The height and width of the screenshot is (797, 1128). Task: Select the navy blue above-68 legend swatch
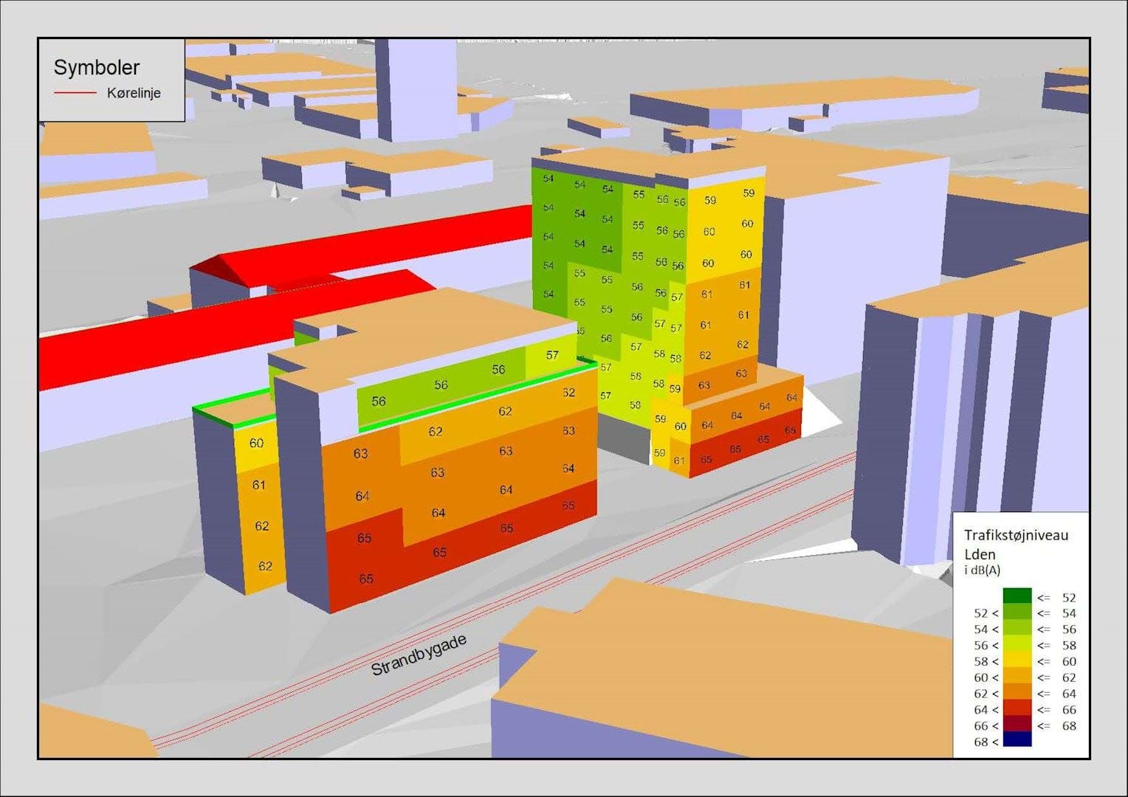point(1017,740)
